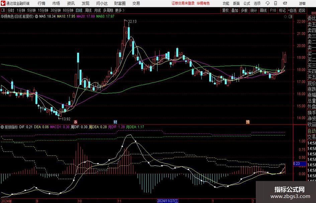The width and height of the screenshot is (316, 203).
Task: Open the 发现 menu
Action: pyautogui.click(x=86, y=3)
